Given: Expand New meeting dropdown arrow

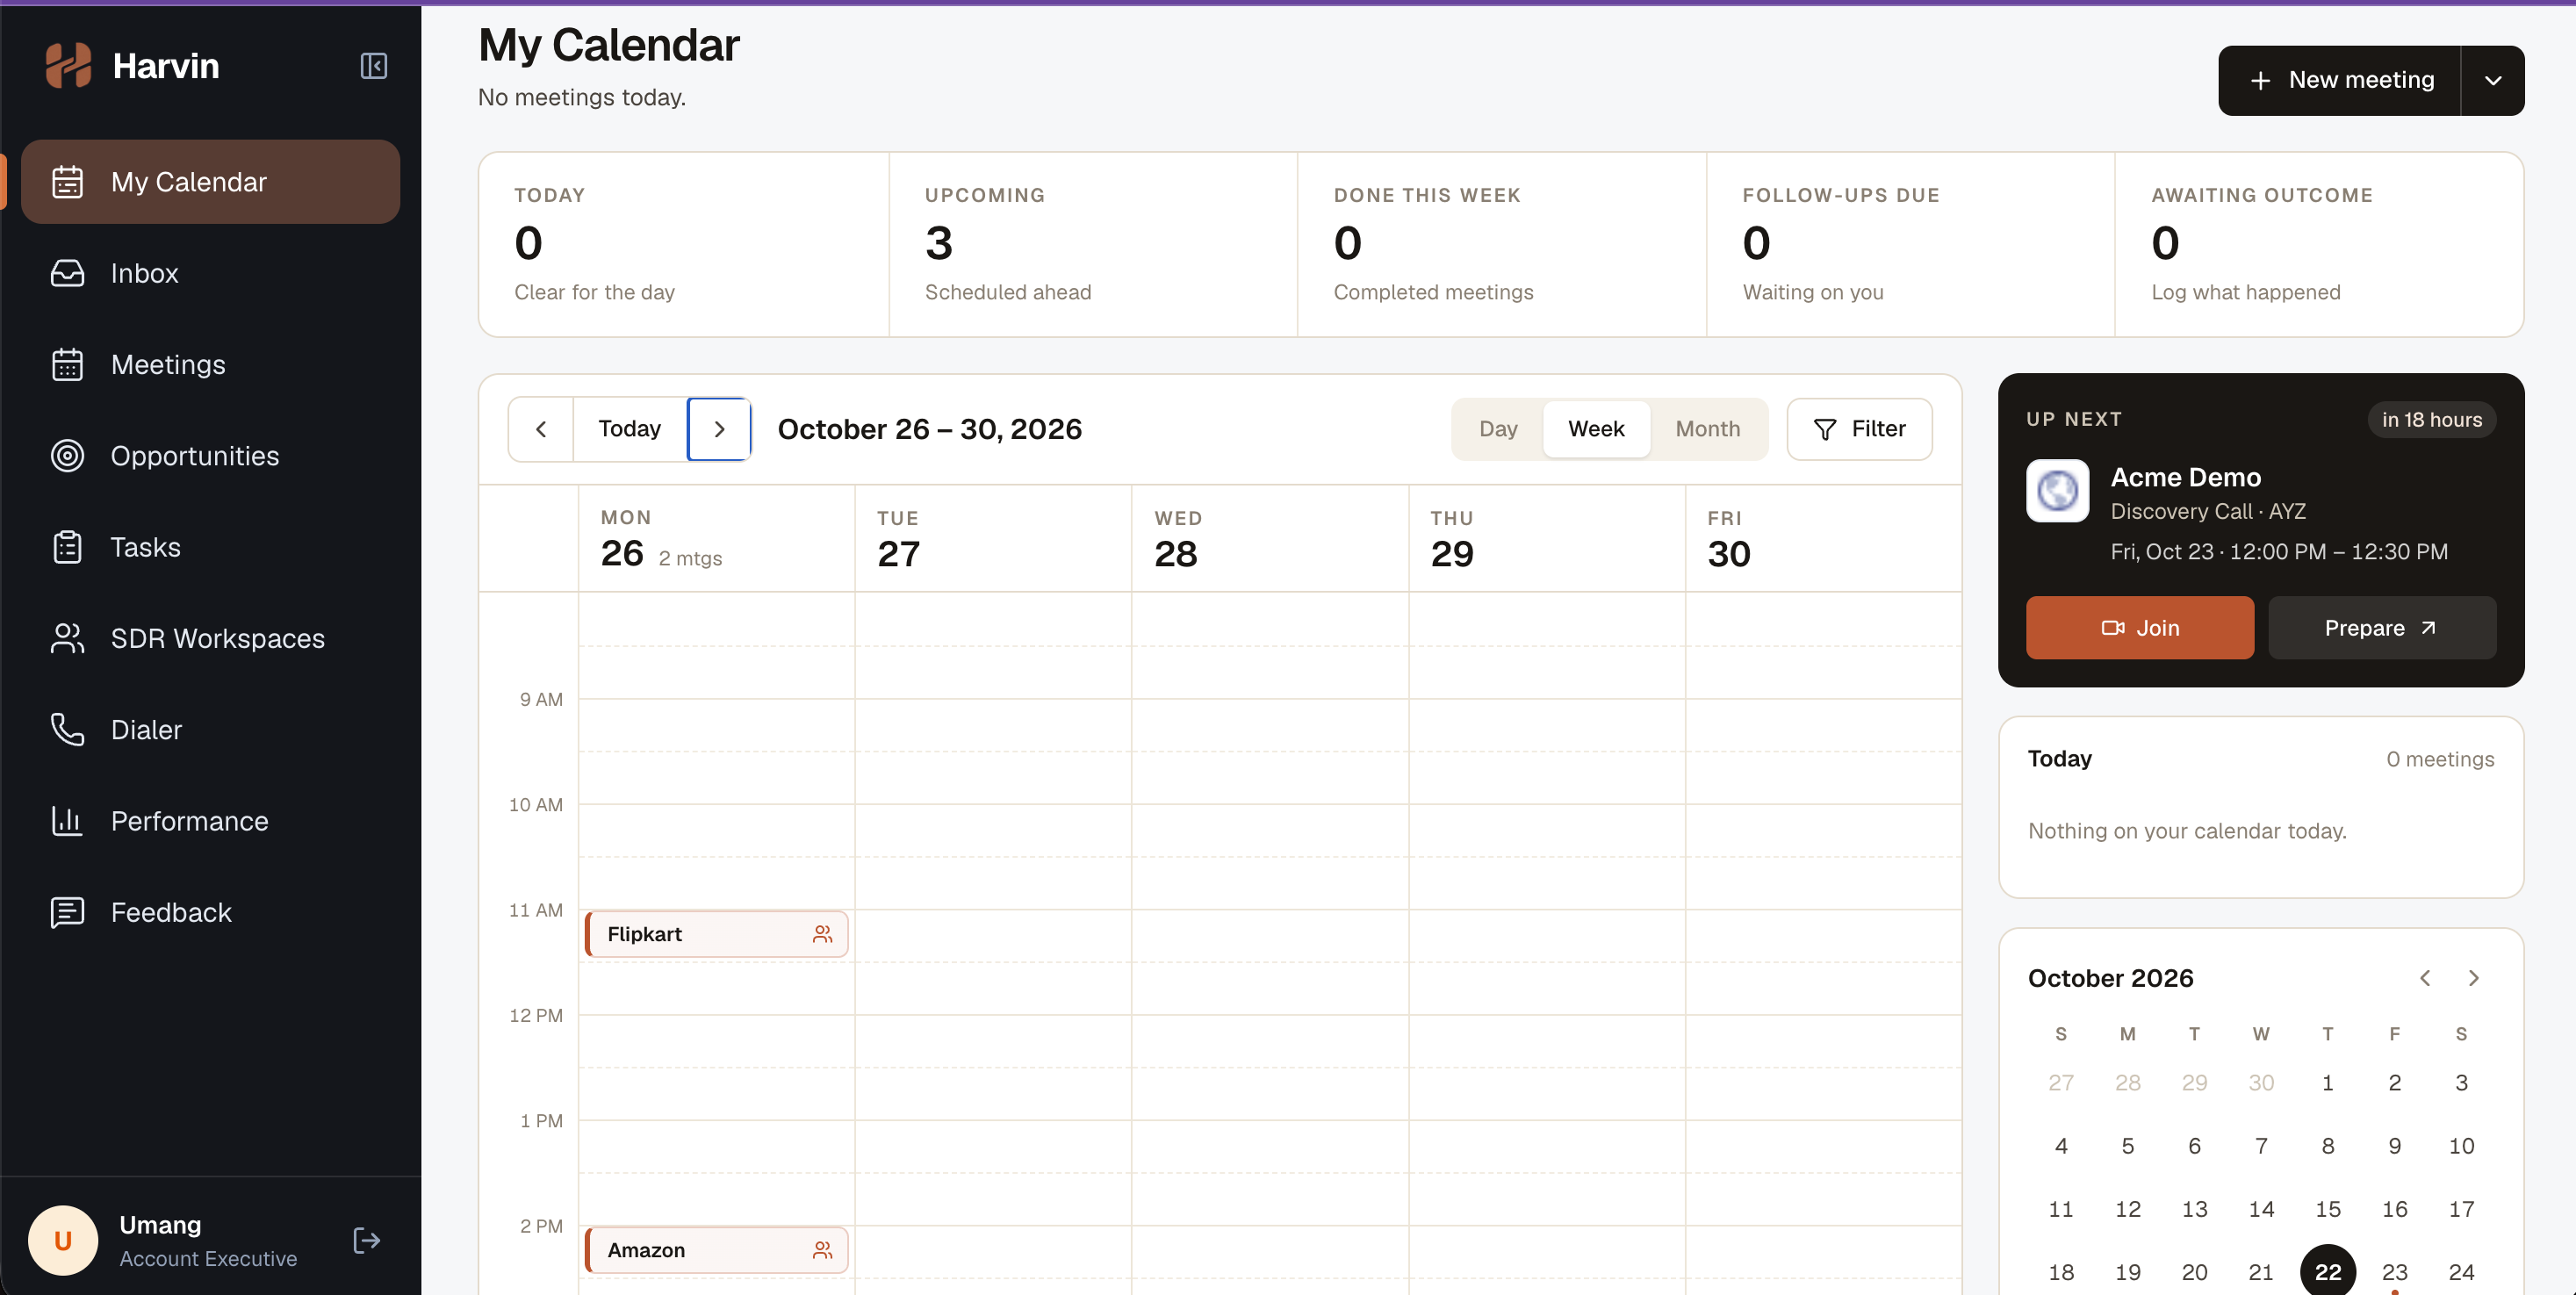Looking at the screenshot, I should click(x=2493, y=80).
